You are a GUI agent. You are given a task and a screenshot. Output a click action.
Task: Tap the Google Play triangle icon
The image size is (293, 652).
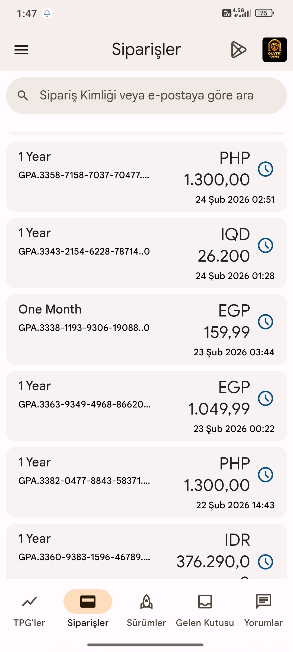click(x=238, y=50)
